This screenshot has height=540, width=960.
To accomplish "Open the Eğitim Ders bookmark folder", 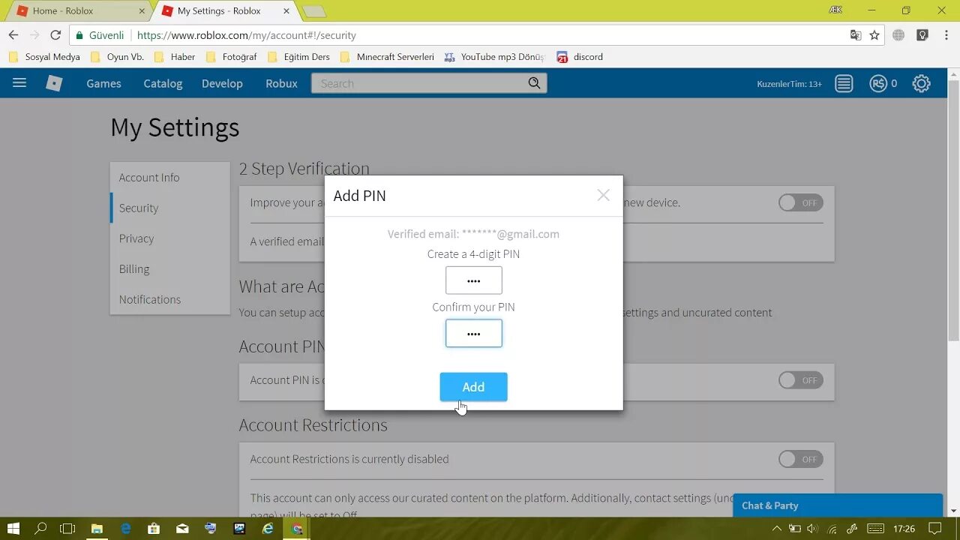I will coord(299,57).
